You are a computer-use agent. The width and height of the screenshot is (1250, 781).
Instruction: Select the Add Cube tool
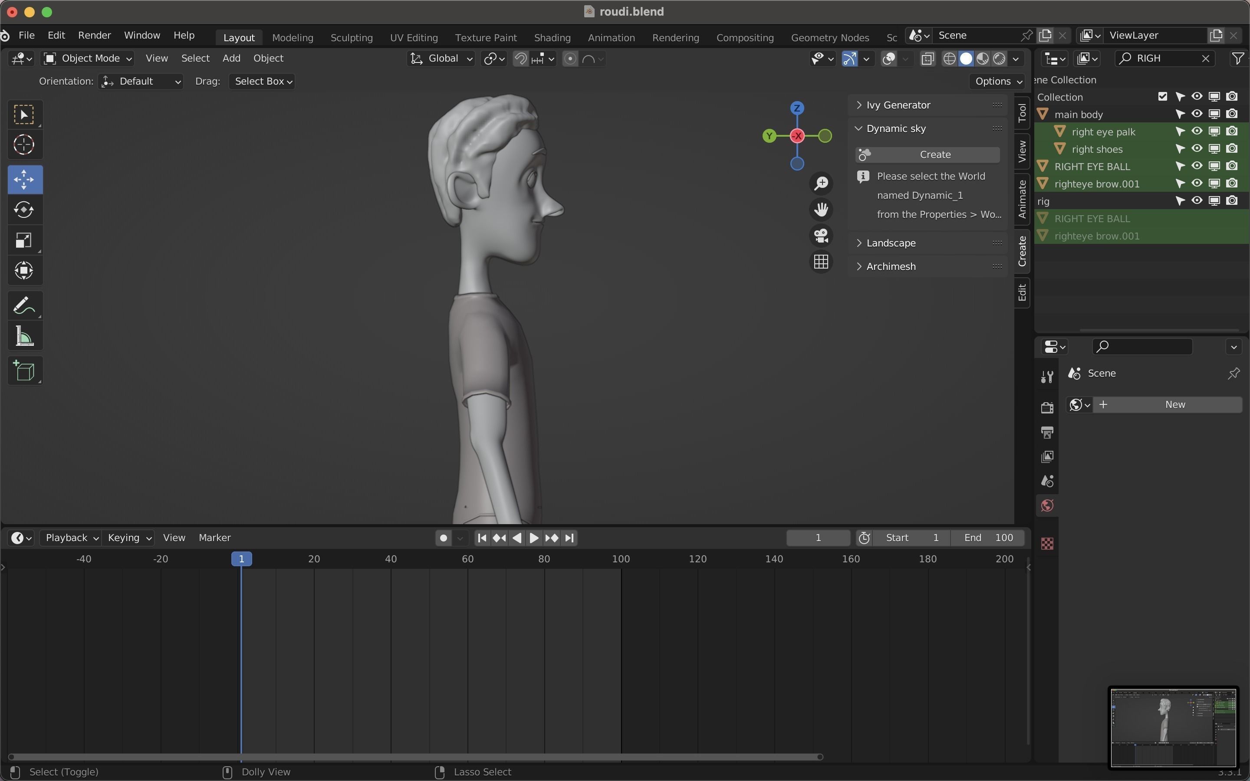click(24, 371)
